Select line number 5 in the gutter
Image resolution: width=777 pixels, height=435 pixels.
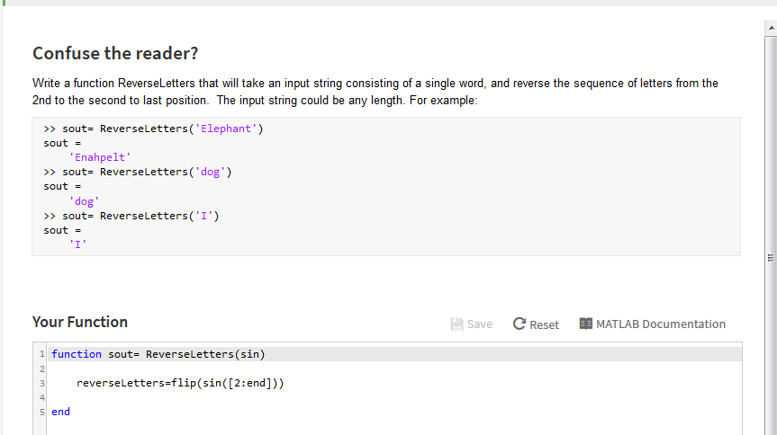pos(42,412)
